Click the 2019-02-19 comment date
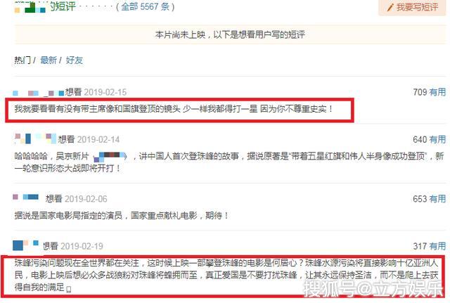Screen dimensions: 450x303 (82, 247)
